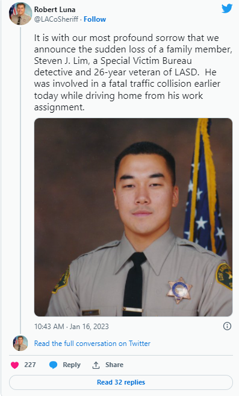Viewport: 239px width, 396px height.
Task: Open the Robert Luna display name
Action: click(55, 10)
